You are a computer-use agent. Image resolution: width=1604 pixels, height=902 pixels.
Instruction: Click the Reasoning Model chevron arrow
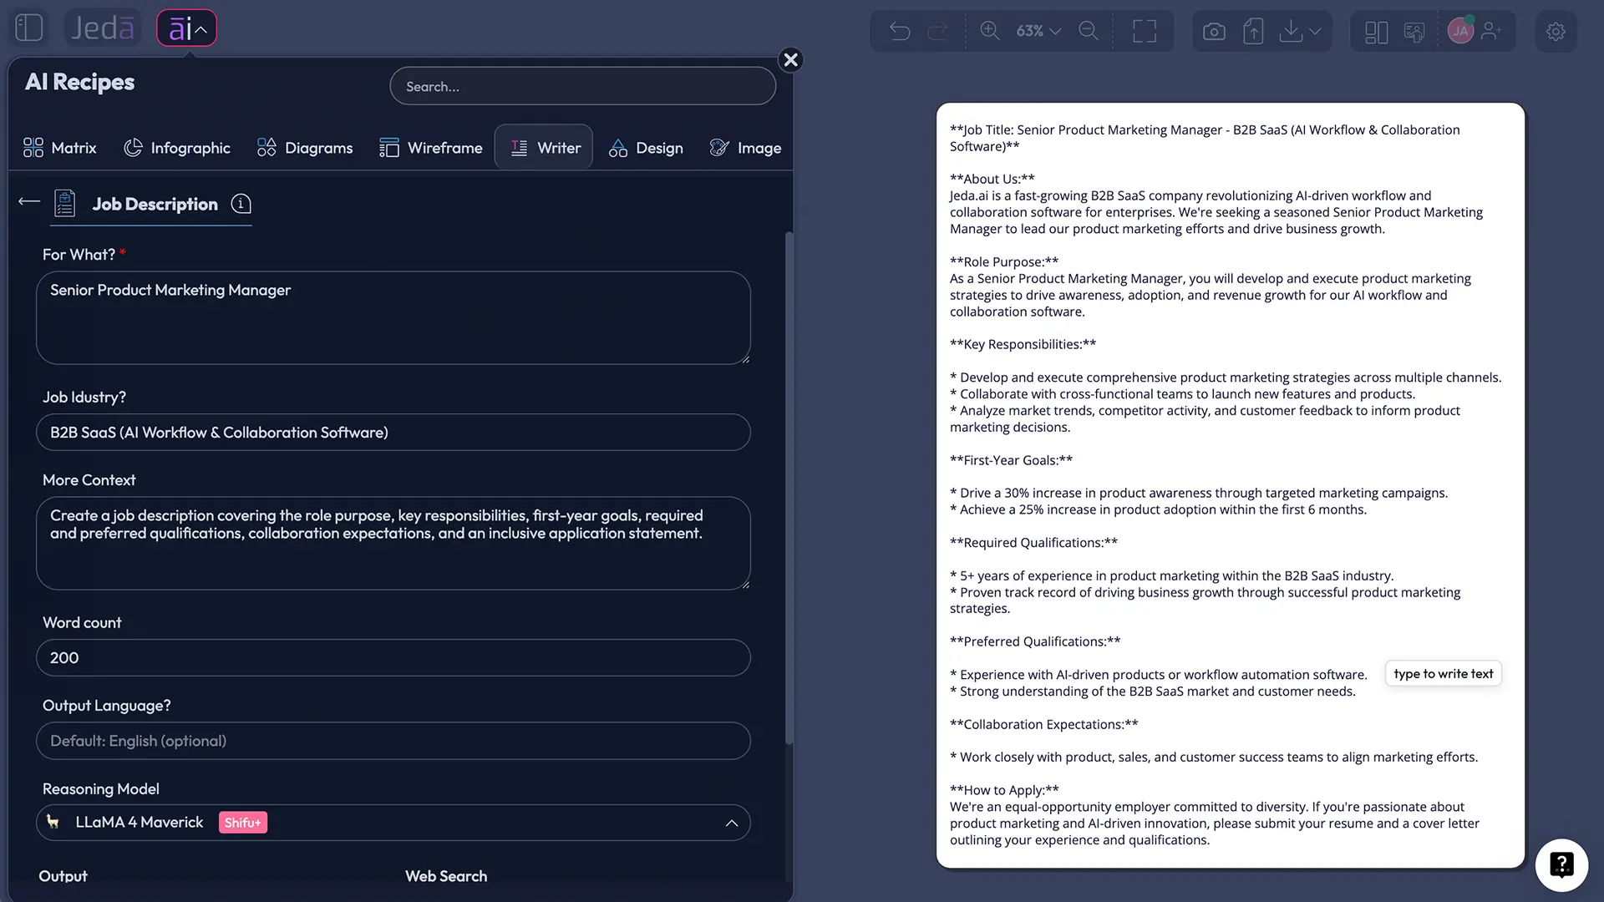(x=732, y=823)
